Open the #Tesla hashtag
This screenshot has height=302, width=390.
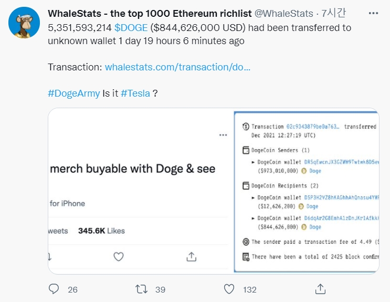point(135,93)
